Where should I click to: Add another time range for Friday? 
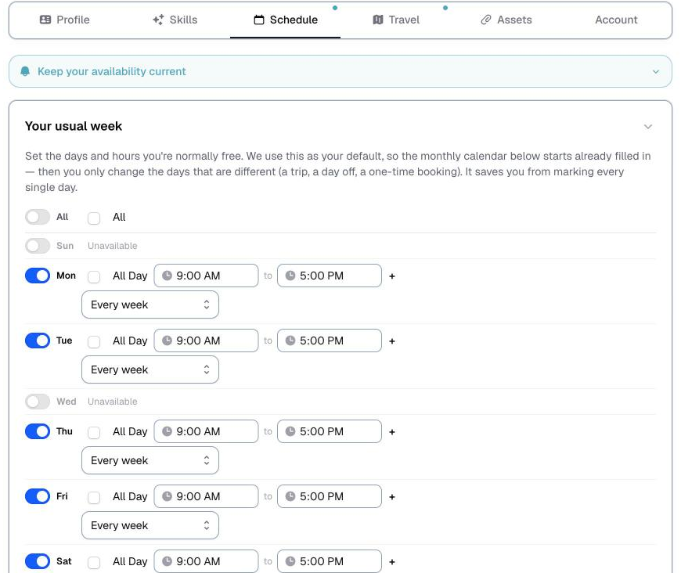(391, 497)
